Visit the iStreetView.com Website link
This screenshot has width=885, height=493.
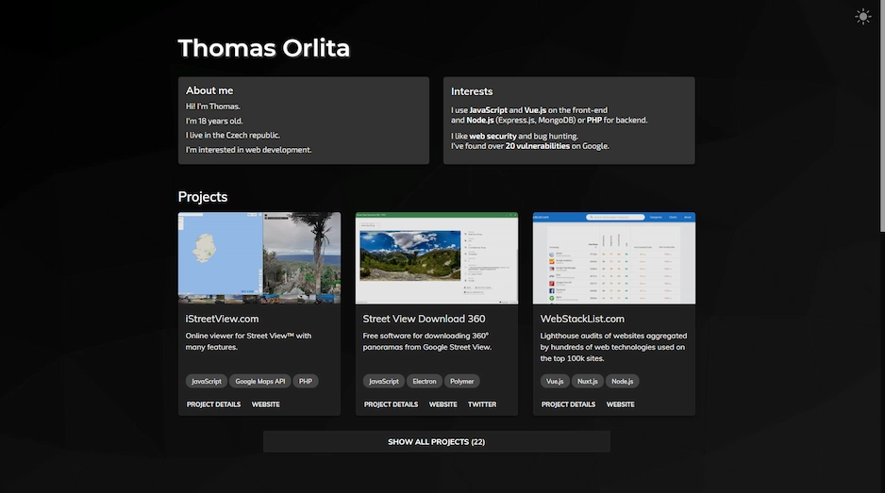click(x=265, y=404)
